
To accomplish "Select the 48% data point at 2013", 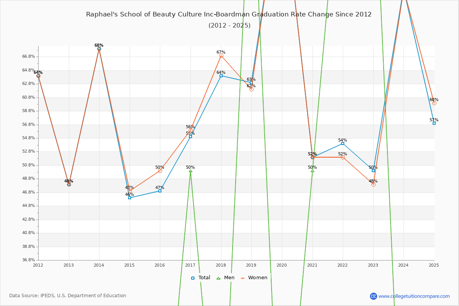I will (69, 184).
